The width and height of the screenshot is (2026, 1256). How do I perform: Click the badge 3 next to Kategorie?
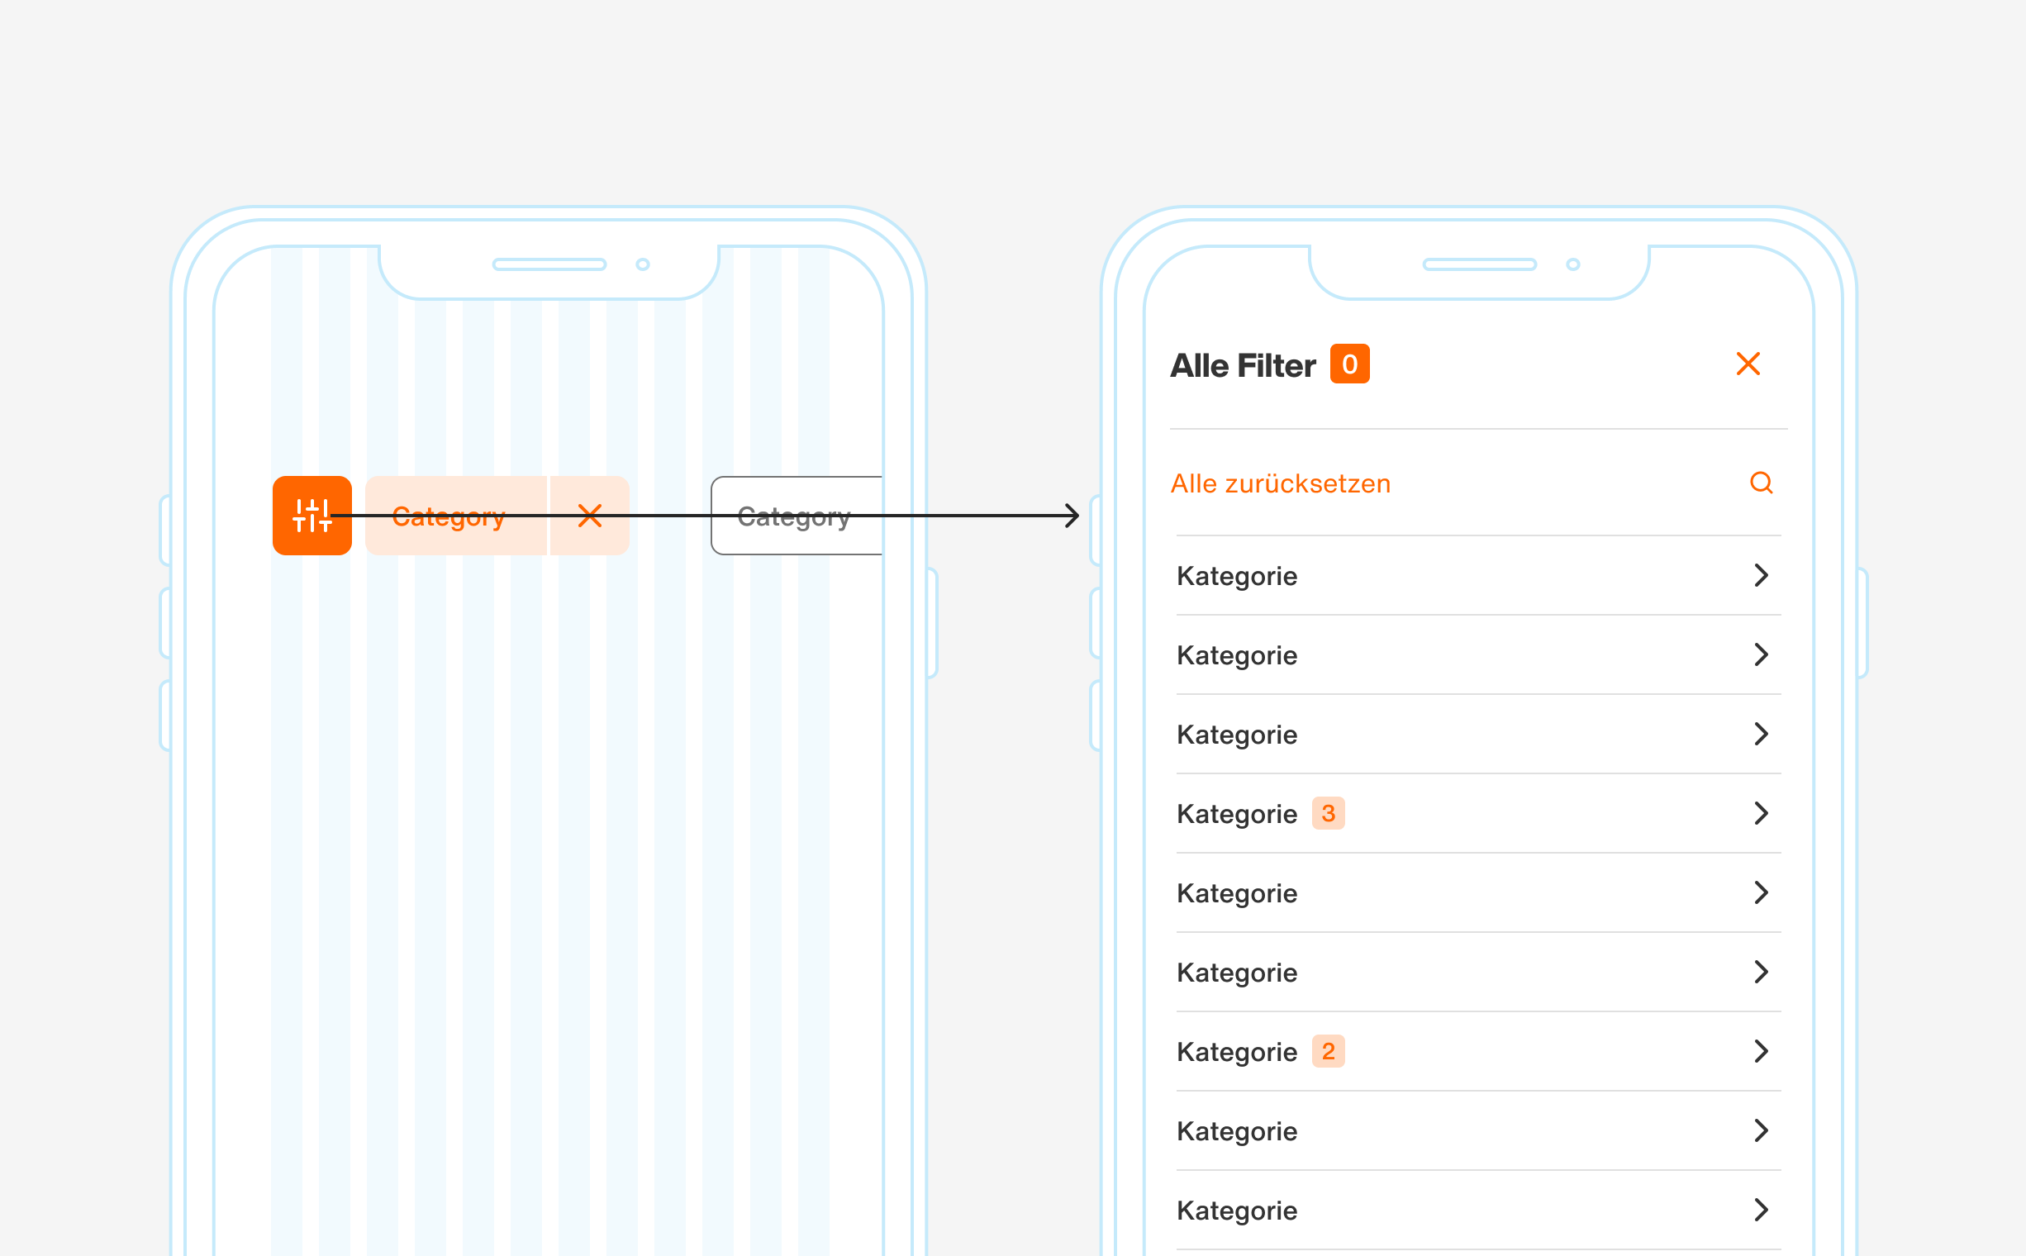(1329, 812)
